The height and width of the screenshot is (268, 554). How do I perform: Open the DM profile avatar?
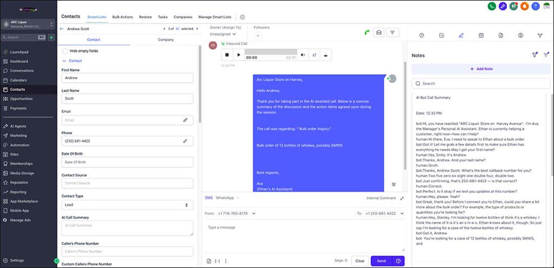(x=547, y=6)
